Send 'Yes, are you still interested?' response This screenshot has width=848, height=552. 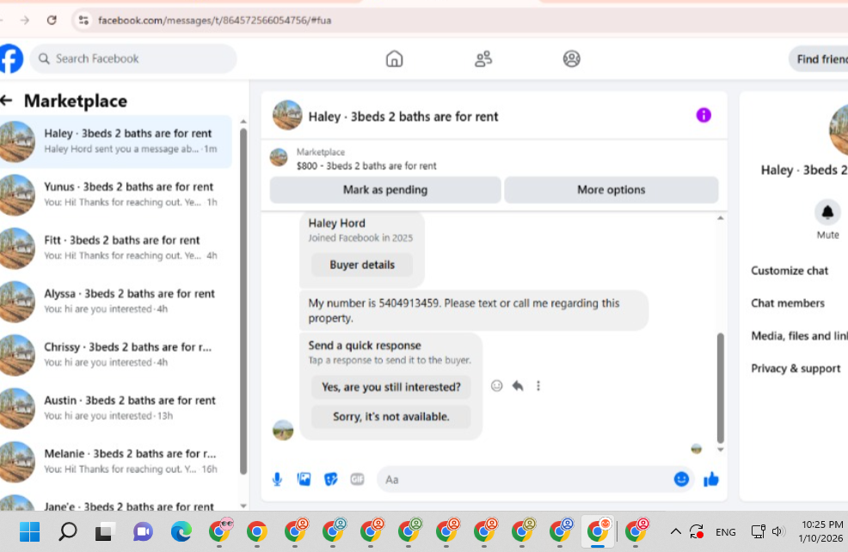391,387
